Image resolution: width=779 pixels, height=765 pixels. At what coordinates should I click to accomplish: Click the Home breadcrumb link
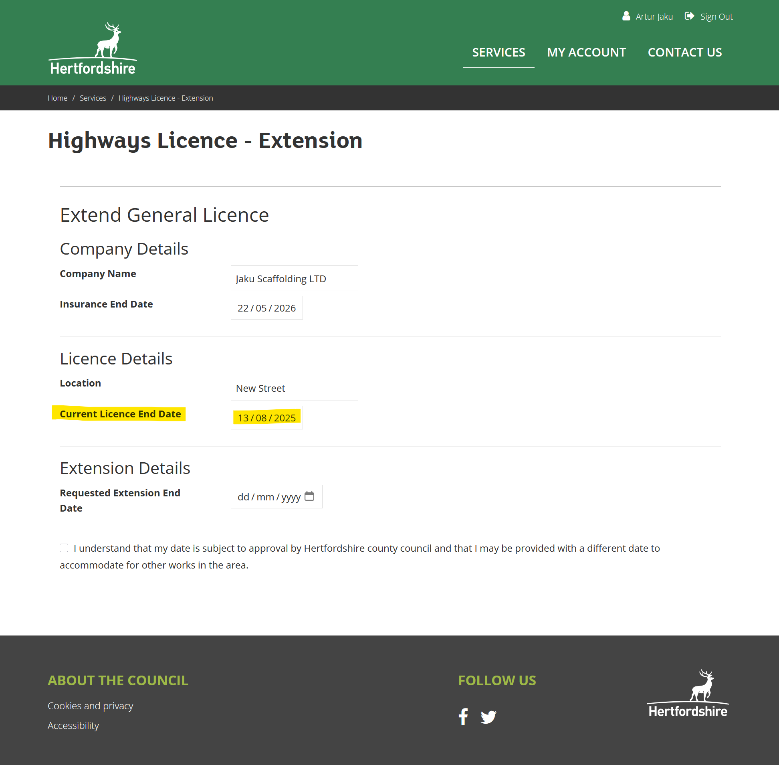(57, 98)
